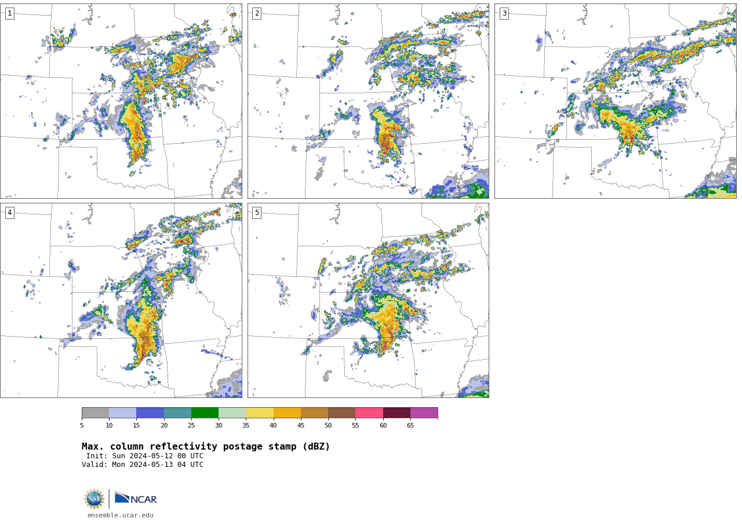This screenshot has width=742, height=522.
Task: Click the yellow 35-40 dBZ swatch
Action: 260,413
